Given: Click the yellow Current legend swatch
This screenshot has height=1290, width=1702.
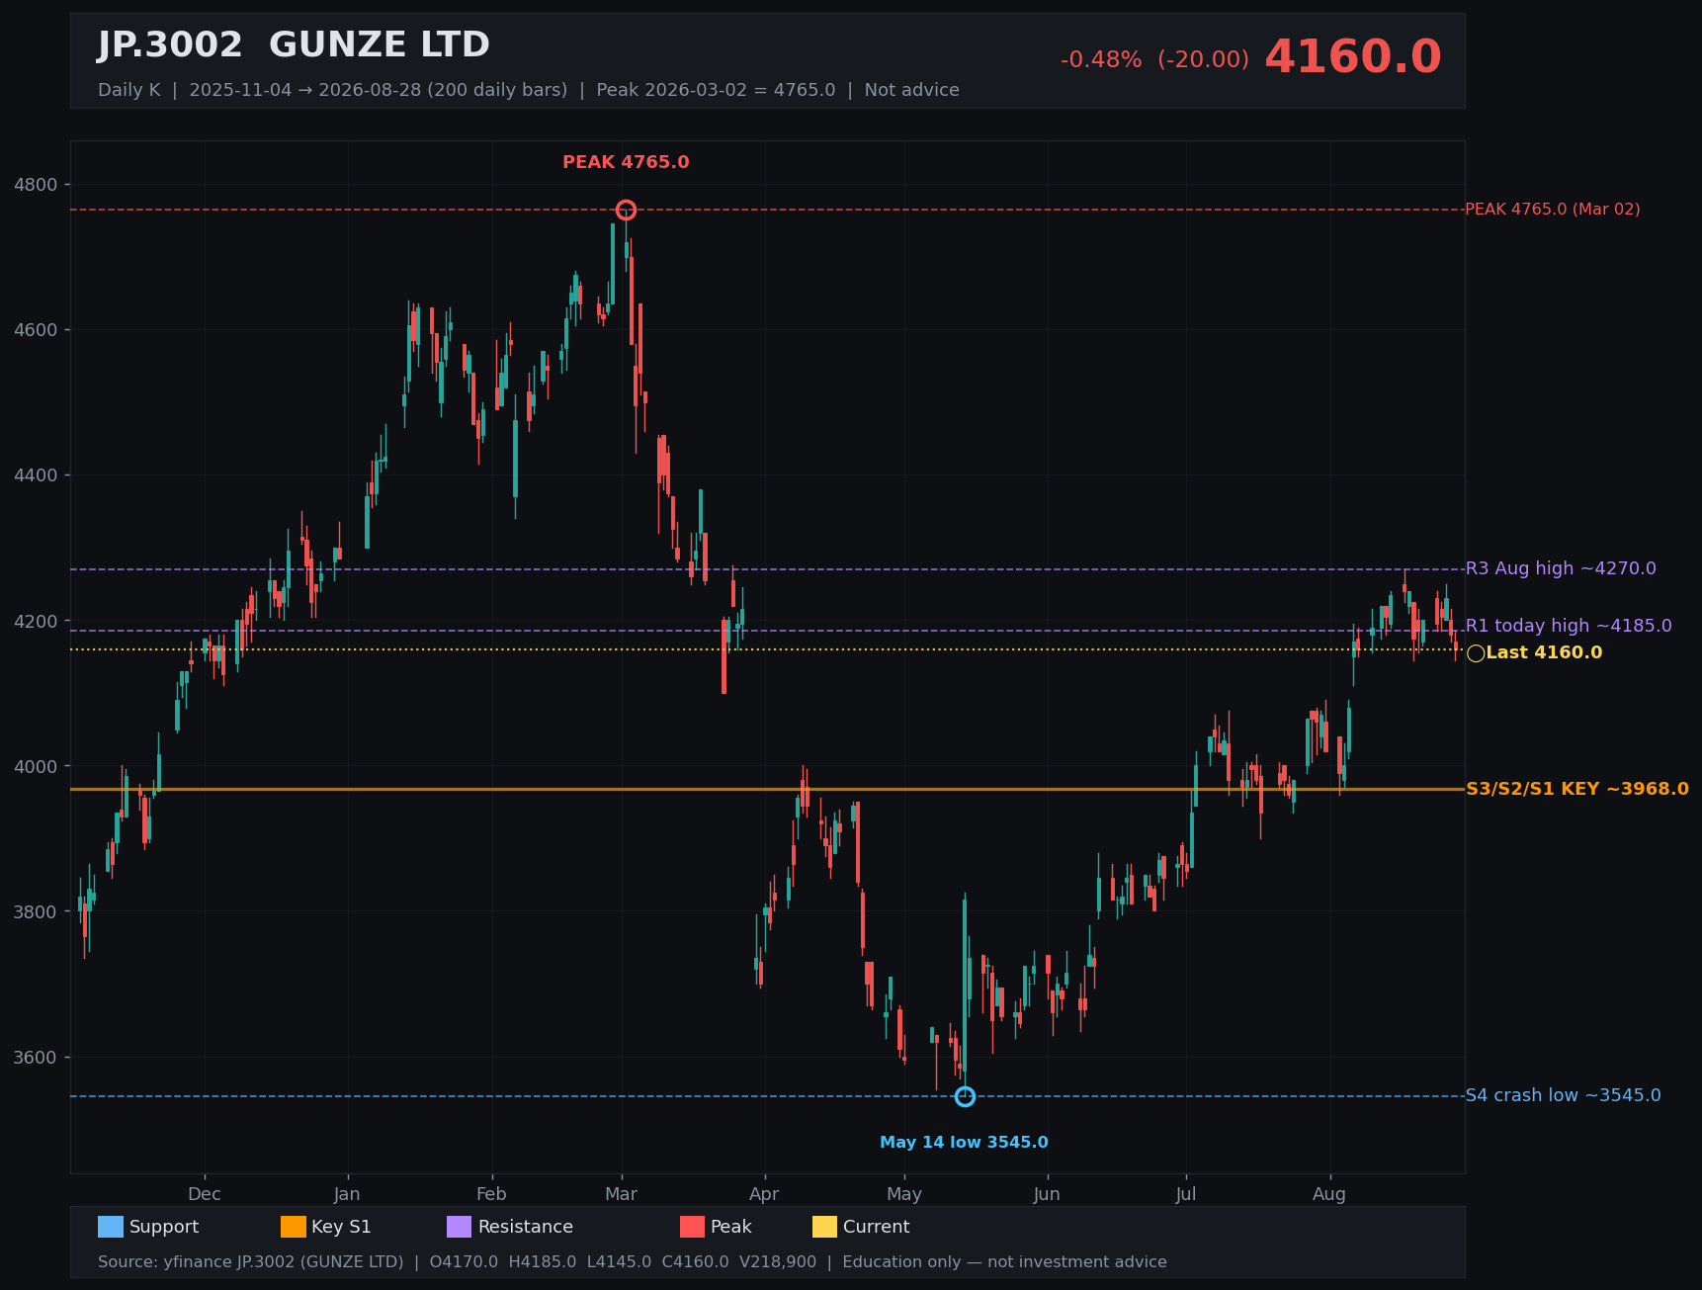Looking at the screenshot, I should (825, 1227).
